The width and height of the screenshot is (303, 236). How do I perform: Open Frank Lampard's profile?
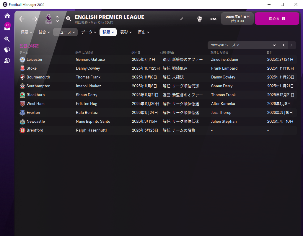224,68
